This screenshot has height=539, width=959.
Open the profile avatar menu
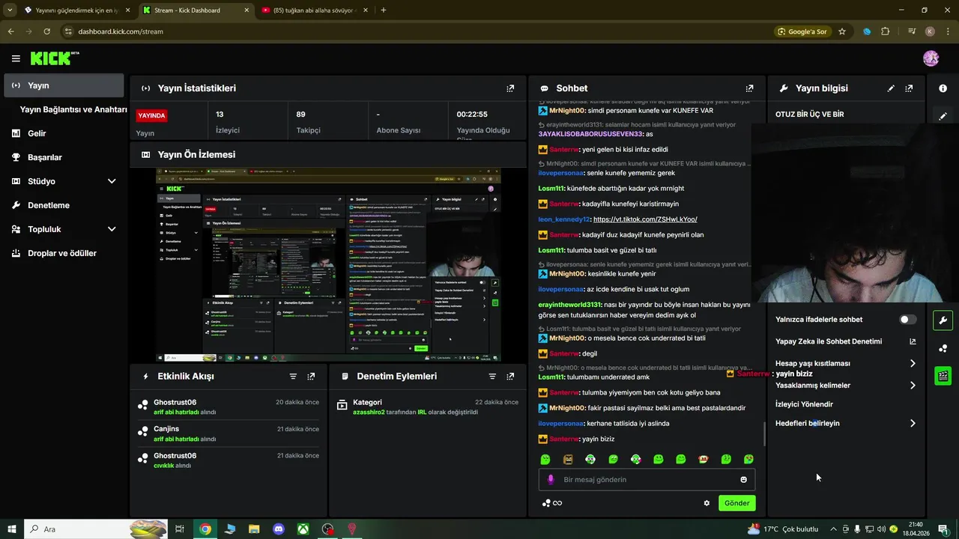point(931,58)
